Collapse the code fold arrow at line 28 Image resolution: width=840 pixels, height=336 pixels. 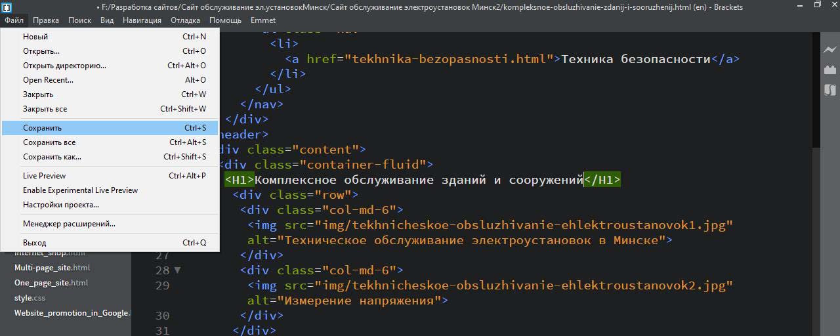pos(177,270)
